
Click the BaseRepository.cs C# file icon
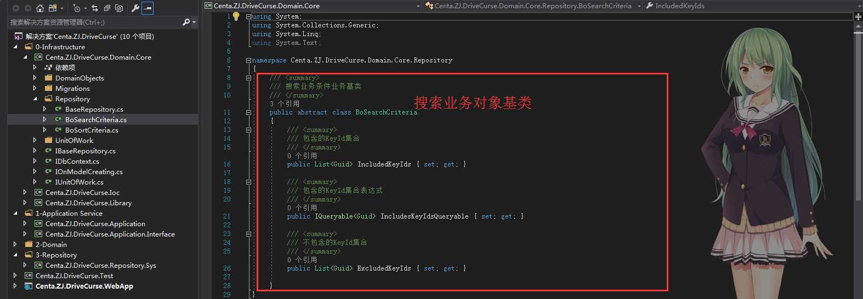click(59, 109)
